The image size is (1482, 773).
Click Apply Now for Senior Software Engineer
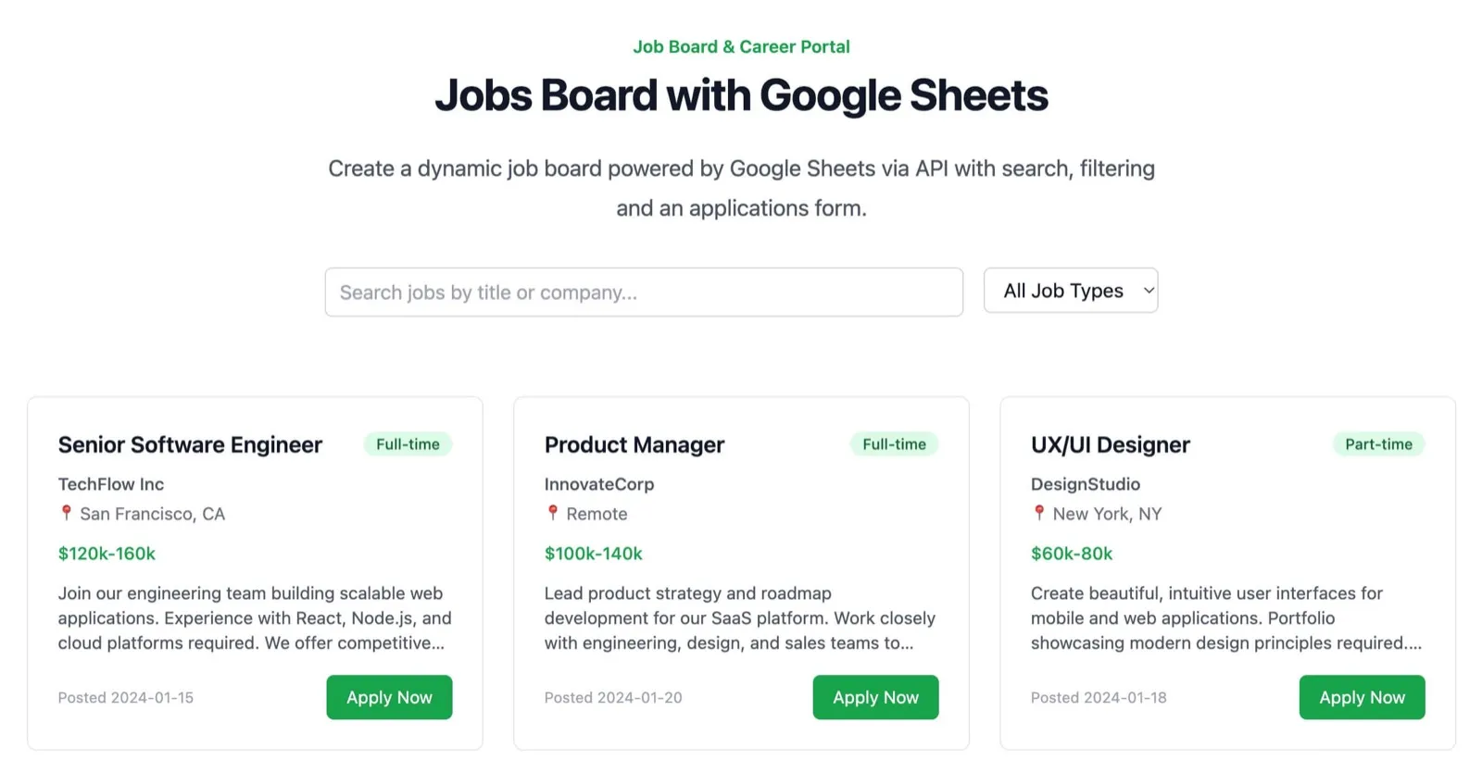tap(389, 697)
